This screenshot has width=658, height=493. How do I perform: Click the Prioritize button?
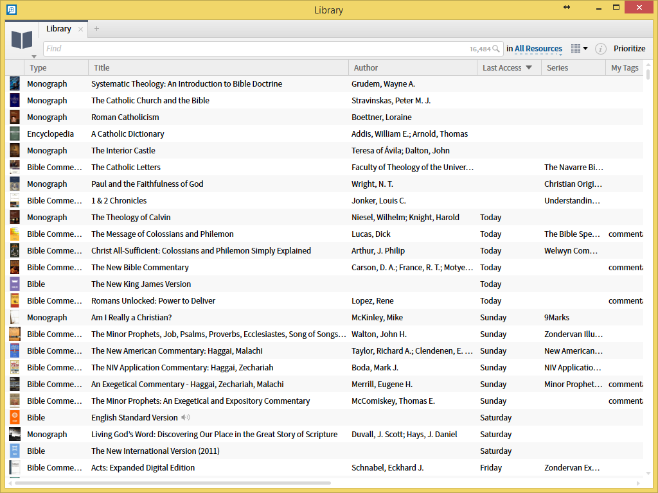pyautogui.click(x=630, y=49)
